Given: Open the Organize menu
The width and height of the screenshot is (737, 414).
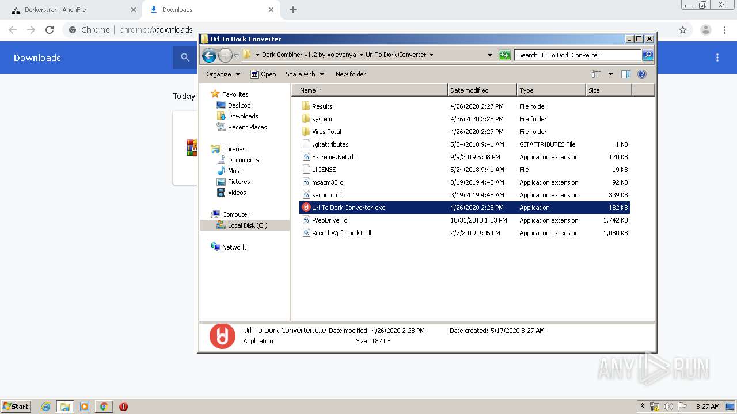Looking at the screenshot, I should (223, 74).
